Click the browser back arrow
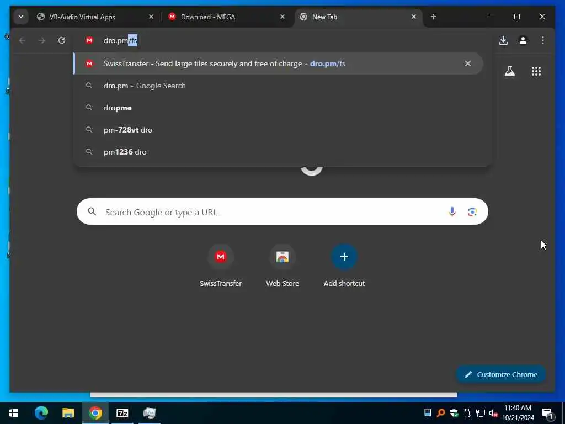The height and width of the screenshot is (424, 565). pyautogui.click(x=22, y=40)
